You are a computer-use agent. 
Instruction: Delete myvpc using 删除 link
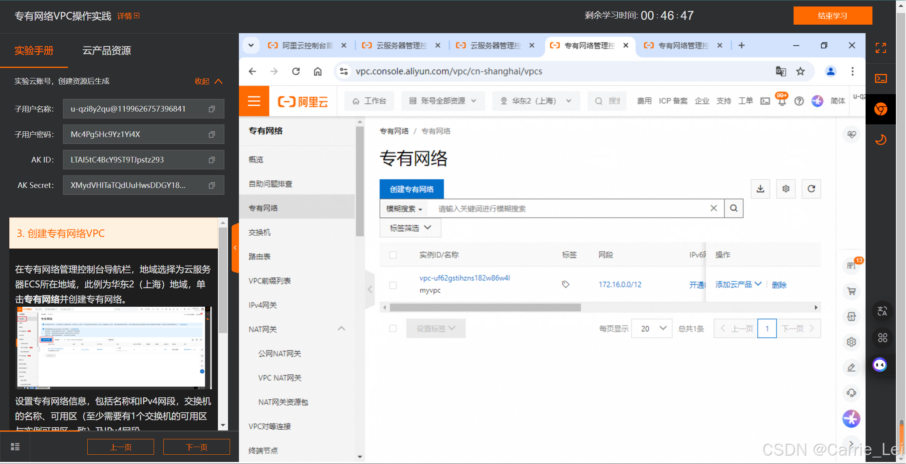coord(779,285)
